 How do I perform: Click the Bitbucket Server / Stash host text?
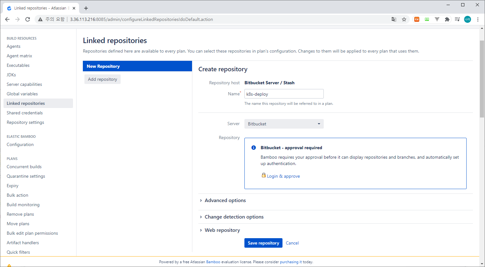269,83
